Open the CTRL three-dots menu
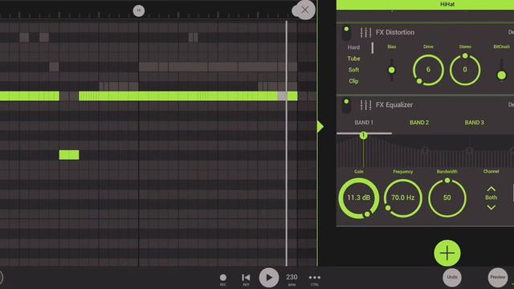 pyautogui.click(x=315, y=279)
